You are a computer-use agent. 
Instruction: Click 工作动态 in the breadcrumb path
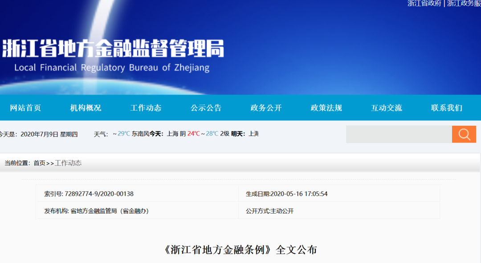68,163
